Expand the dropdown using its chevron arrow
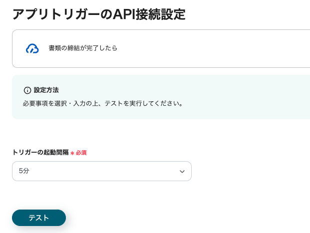 tap(182, 171)
